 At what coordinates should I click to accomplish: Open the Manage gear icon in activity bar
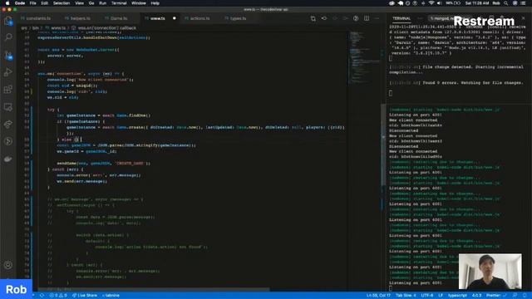point(8,265)
